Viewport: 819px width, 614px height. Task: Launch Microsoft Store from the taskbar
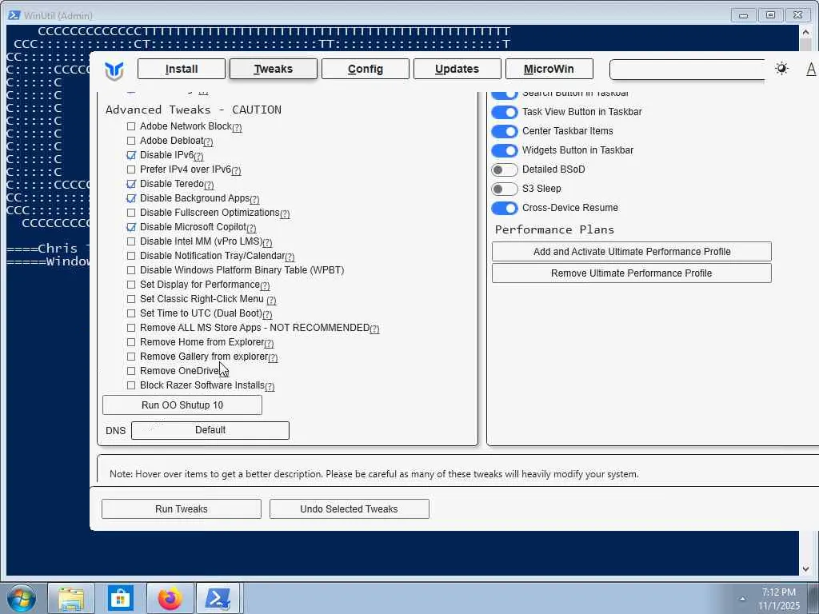point(120,598)
